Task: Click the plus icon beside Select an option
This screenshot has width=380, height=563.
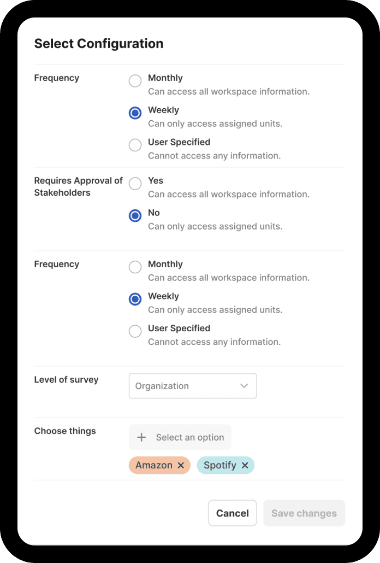Action: tap(141, 437)
